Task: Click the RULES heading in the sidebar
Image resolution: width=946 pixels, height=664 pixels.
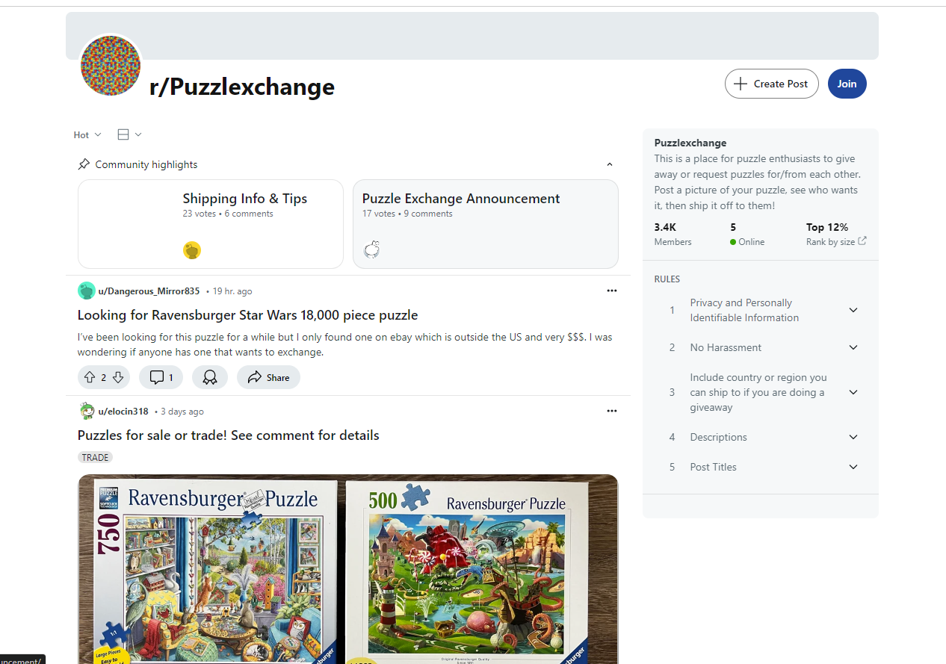Action: (667, 279)
